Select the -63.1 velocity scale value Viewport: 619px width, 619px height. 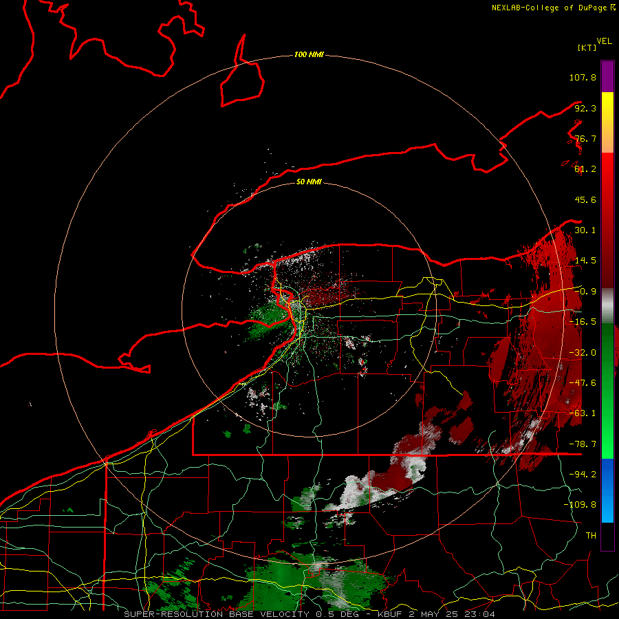583,413
